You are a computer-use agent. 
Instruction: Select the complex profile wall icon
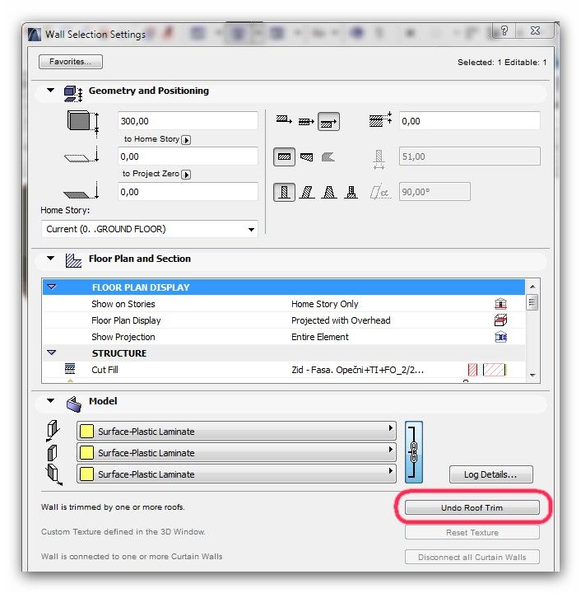point(328,157)
